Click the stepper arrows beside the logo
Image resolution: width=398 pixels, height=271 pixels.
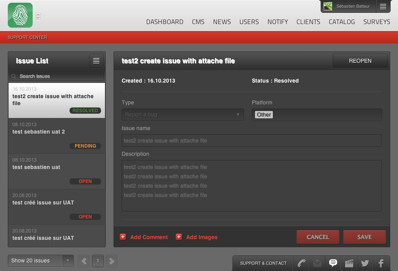click(x=38, y=16)
